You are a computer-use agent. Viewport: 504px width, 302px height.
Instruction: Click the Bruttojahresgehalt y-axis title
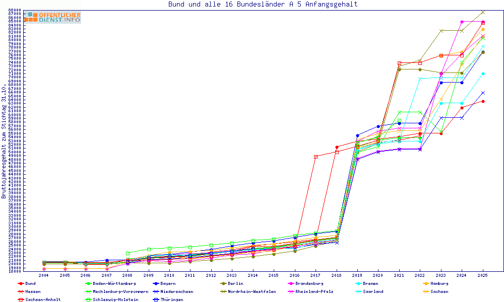pyautogui.click(x=4, y=141)
